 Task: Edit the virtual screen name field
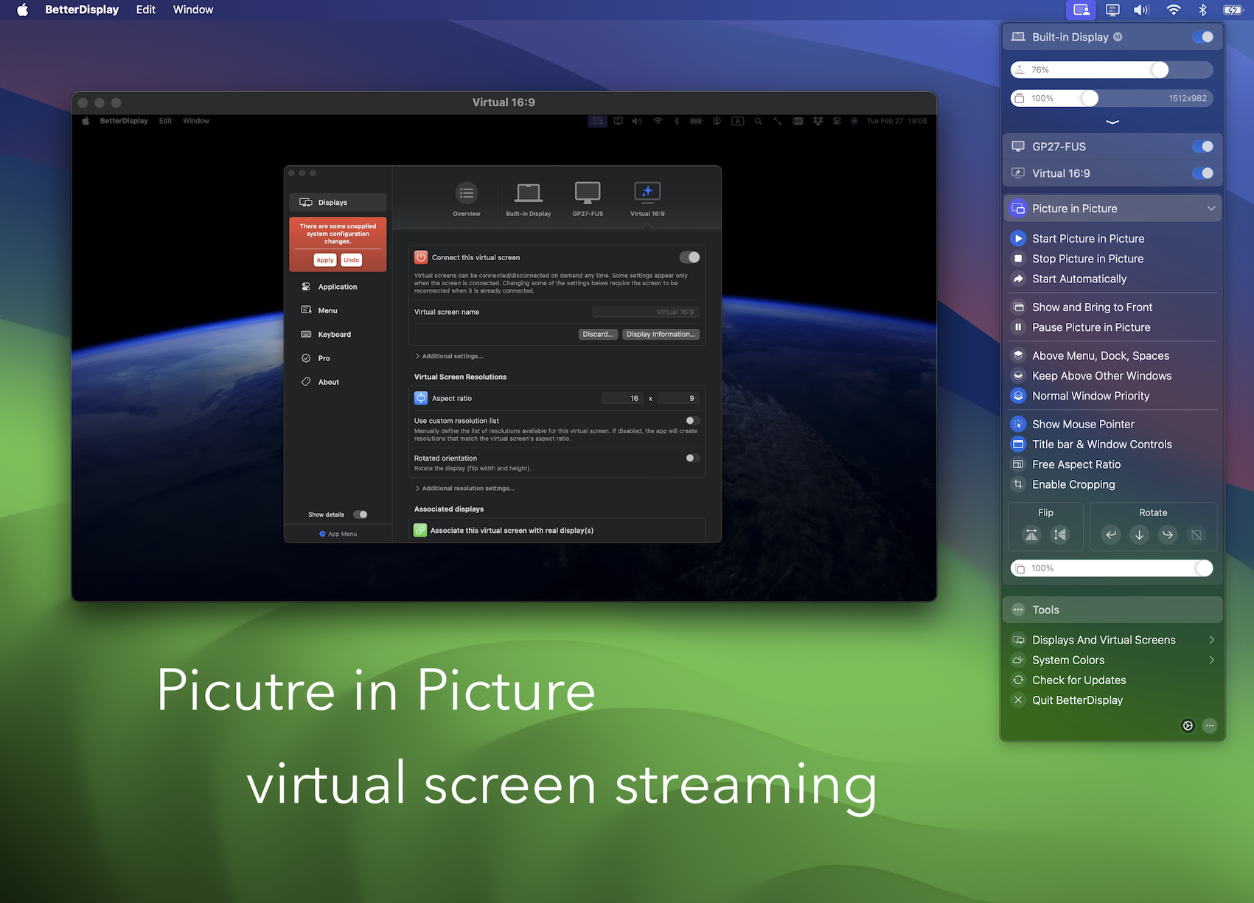(645, 311)
